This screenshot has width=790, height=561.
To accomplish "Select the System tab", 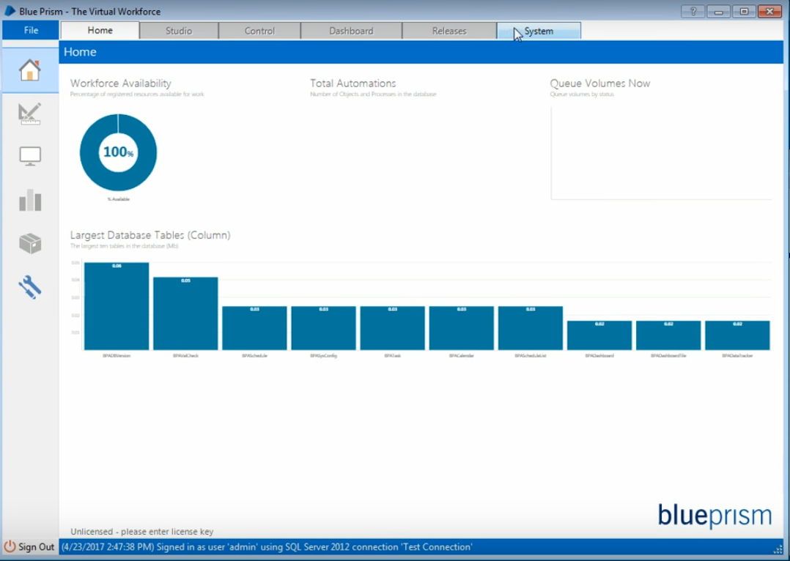I will tap(539, 31).
